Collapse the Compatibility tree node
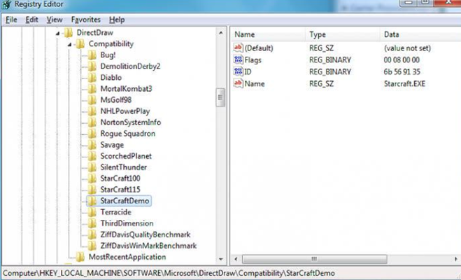The width and height of the screenshot is (461, 280). (69, 44)
